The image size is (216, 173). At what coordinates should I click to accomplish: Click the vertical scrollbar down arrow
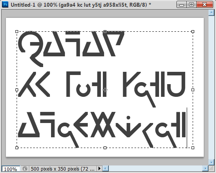tap(211, 162)
